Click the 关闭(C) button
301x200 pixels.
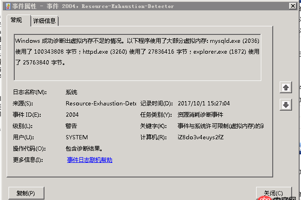coord(274,193)
